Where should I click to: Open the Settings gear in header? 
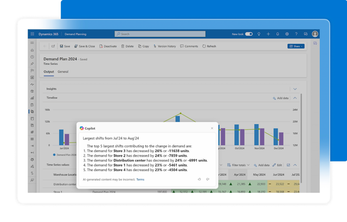click(287, 33)
